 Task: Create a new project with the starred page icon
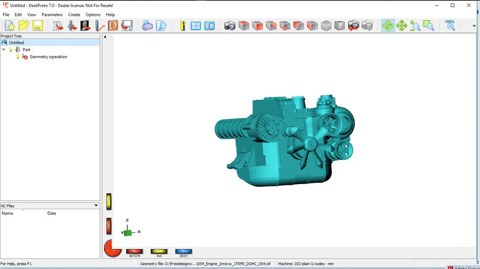point(10,26)
